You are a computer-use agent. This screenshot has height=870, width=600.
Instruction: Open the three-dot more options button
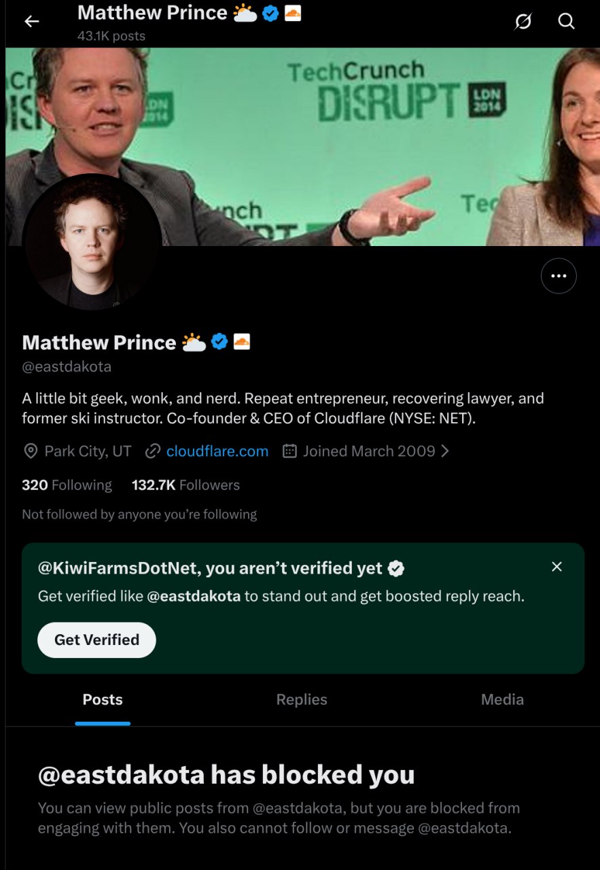pyautogui.click(x=558, y=276)
